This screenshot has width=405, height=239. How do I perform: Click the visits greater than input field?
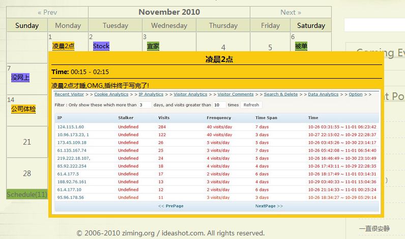point(219,105)
